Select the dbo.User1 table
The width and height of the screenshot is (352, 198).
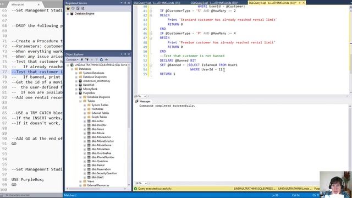pyautogui.click(x=98, y=177)
